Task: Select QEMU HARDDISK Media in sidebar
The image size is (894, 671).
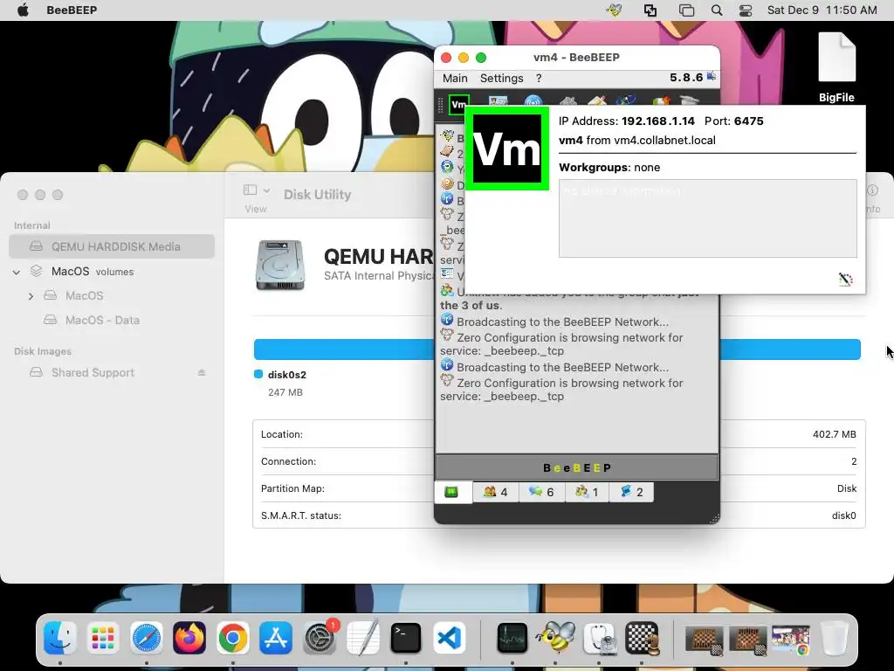Action: 112,246
